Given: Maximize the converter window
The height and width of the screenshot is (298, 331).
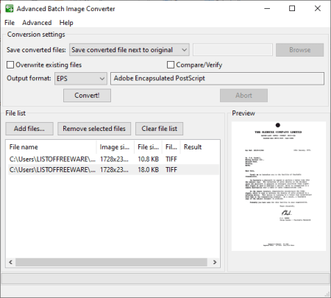Looking at the screenshot, I should pos(292,9).
